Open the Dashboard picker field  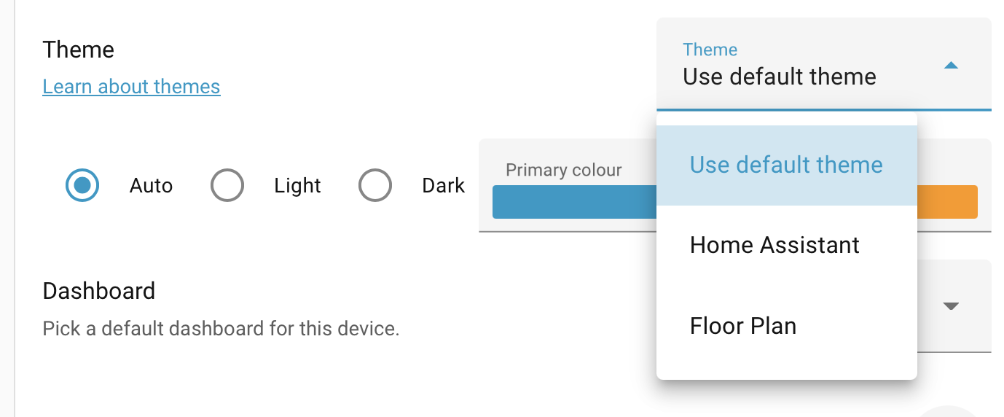pyautogui.click(x=954, y=306)
